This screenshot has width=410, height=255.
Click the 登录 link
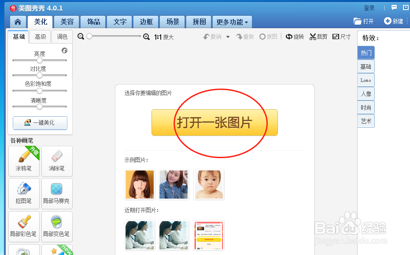(x=369, y=8)
